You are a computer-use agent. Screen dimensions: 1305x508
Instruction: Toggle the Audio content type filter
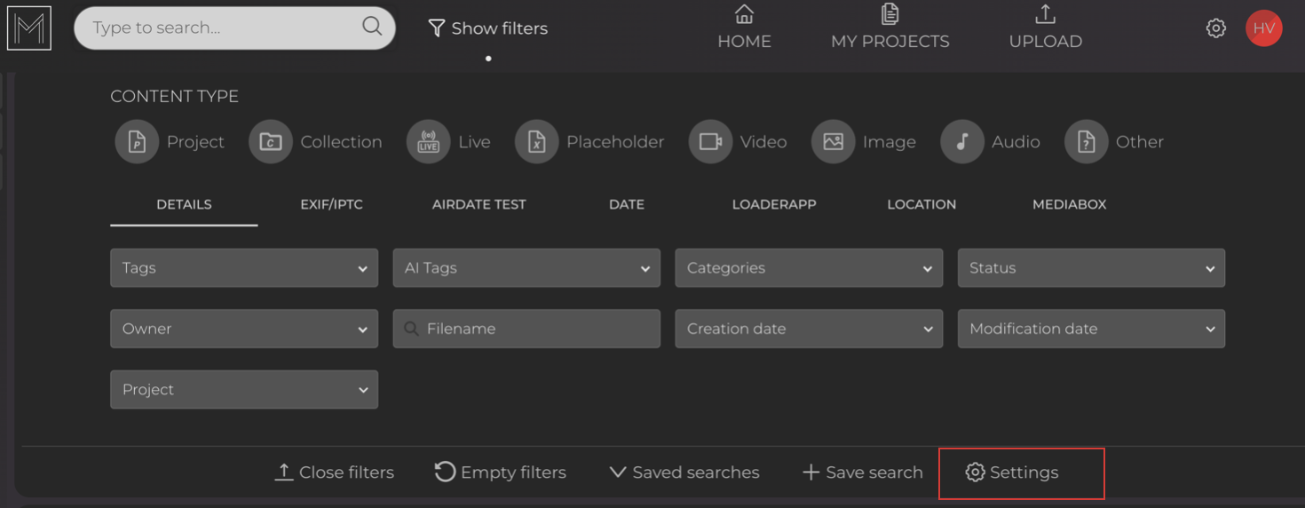tap(961, 142)
